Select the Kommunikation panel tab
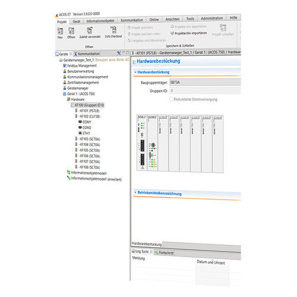 87,54
